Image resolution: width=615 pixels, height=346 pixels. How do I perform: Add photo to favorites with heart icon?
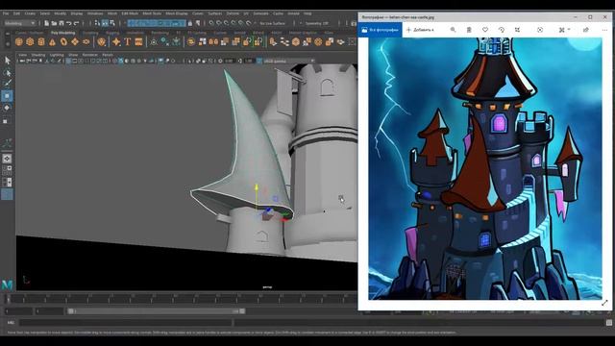point(485,30)
